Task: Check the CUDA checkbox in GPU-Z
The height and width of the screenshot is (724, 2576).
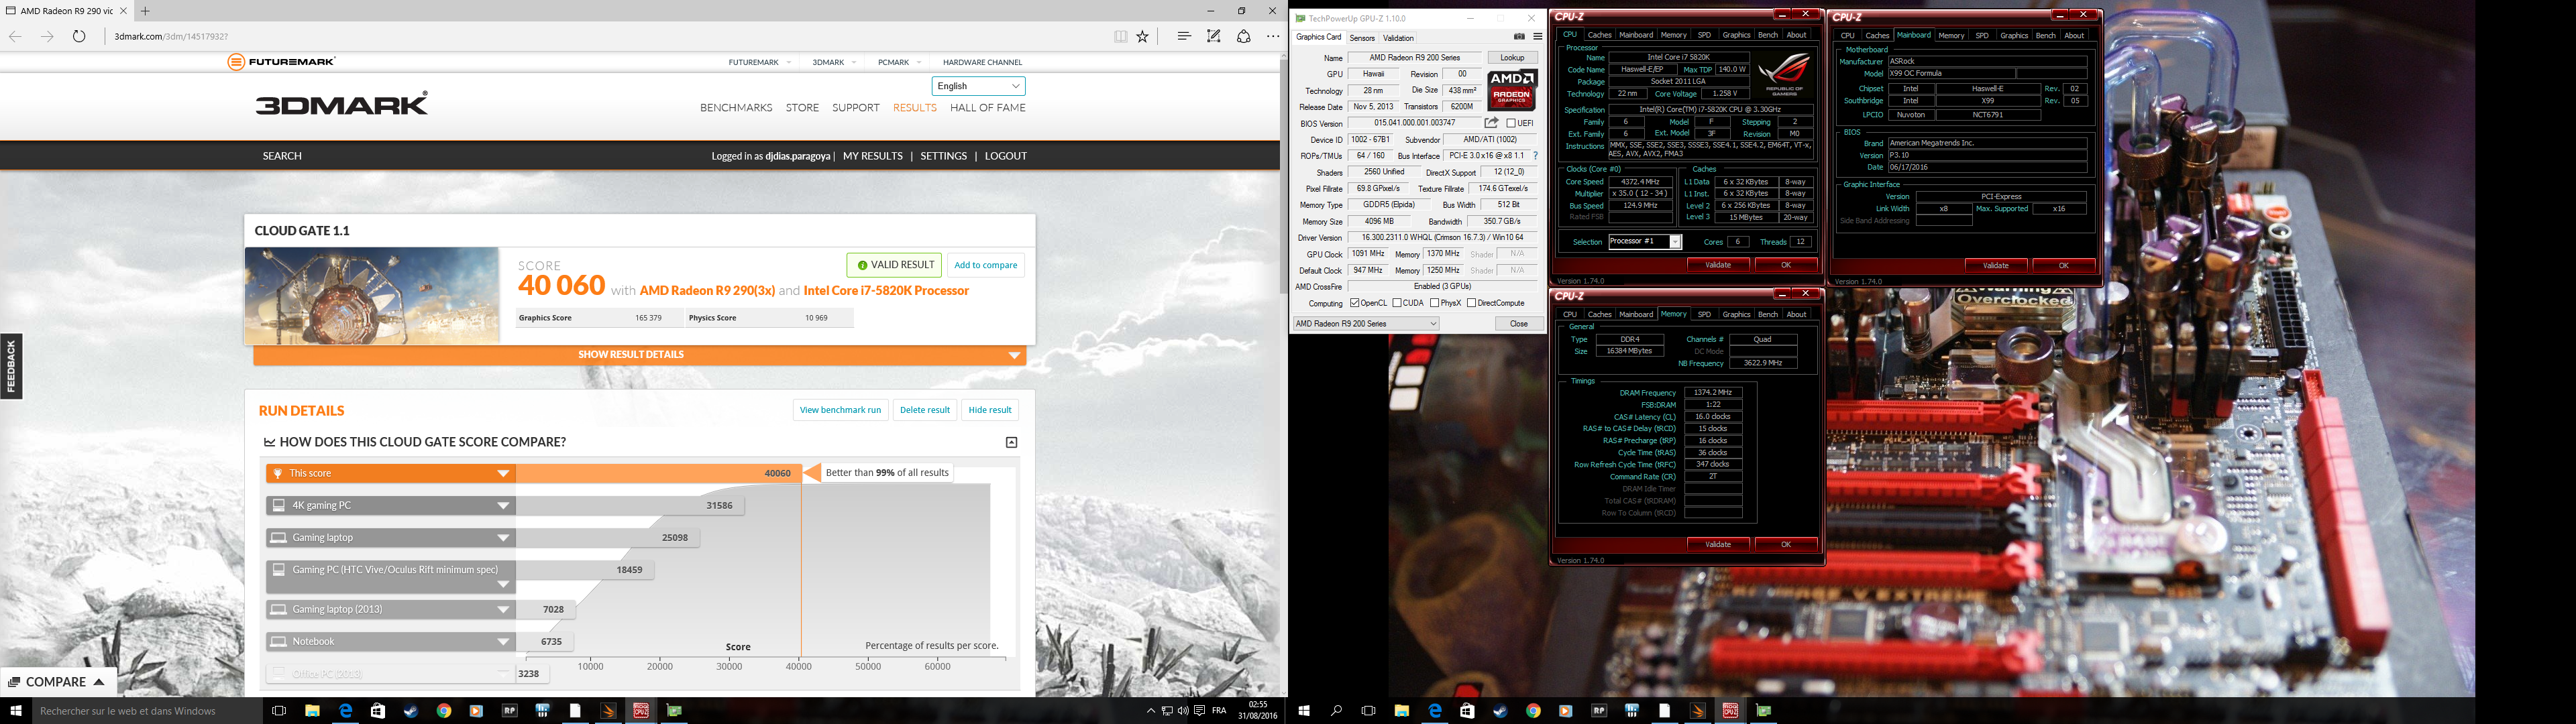Action: 1397,303
